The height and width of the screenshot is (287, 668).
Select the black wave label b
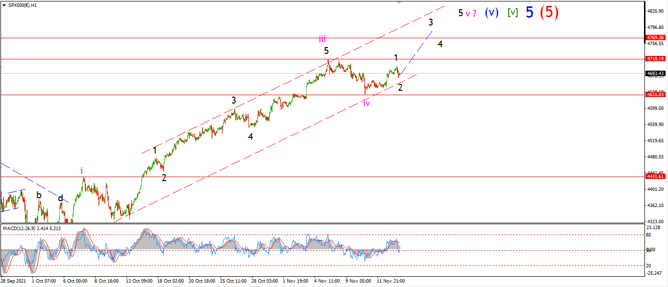[x=39, y=195]
